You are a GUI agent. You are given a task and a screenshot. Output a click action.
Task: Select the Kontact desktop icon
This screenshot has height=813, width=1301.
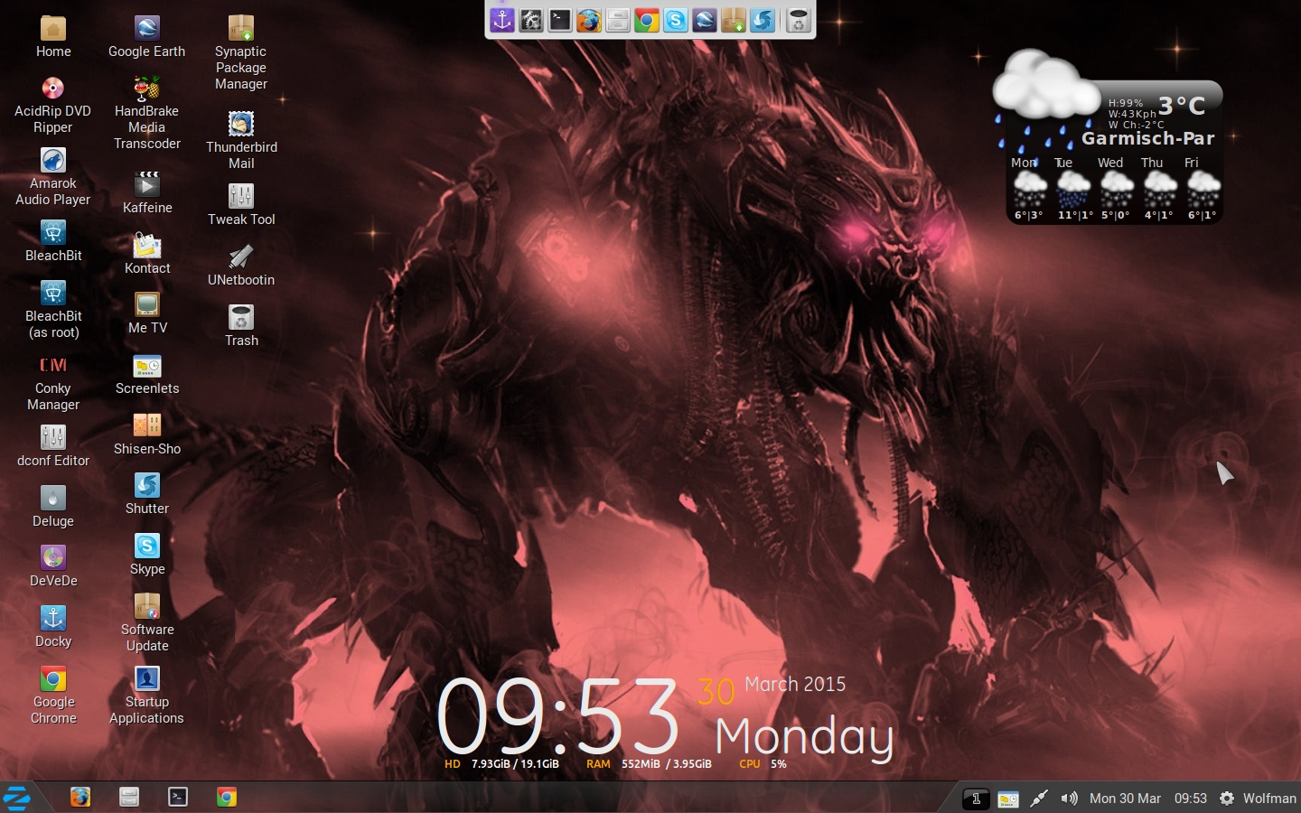click(x=147, y=253)
